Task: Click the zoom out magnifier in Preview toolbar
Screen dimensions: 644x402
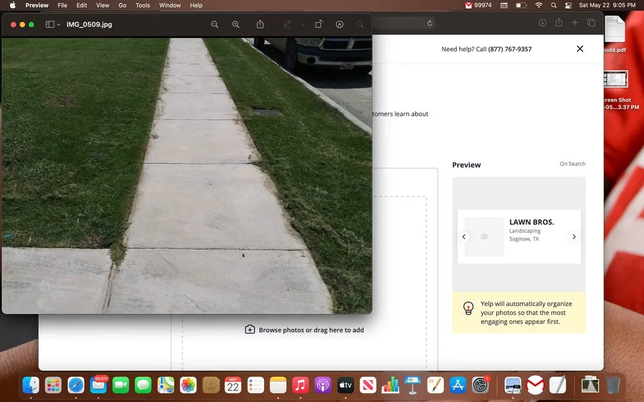Action: pyautogui.click(x=215, y=24)
